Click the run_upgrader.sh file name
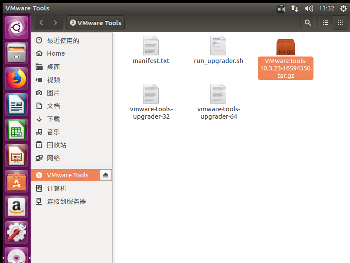This screenshot has height=263, width=350. [219, 61]
